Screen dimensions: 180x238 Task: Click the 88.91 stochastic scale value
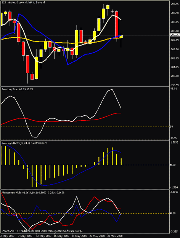pos(174,88)
